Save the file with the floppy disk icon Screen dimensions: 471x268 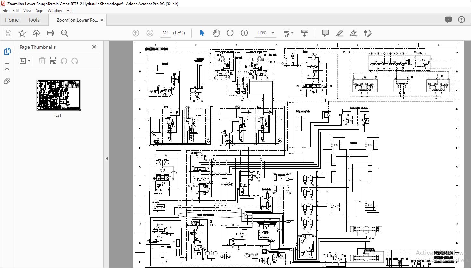tap(8, 33)
